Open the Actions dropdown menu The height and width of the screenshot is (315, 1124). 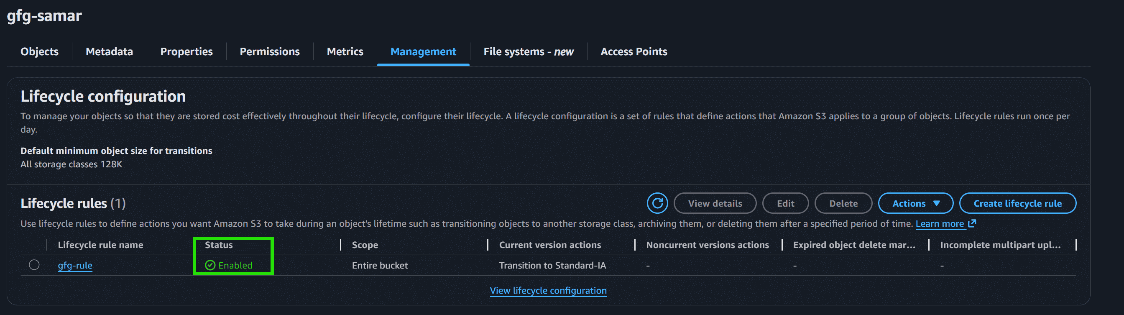pyautogui.click(x=915, y=203)
